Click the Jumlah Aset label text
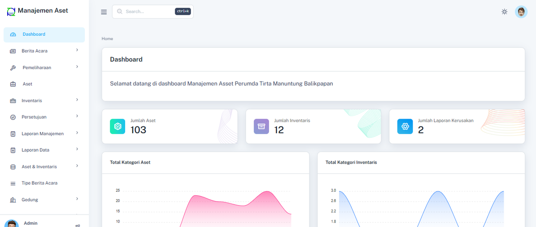Viewport: 536px width, 227px height. click(143, 120)
